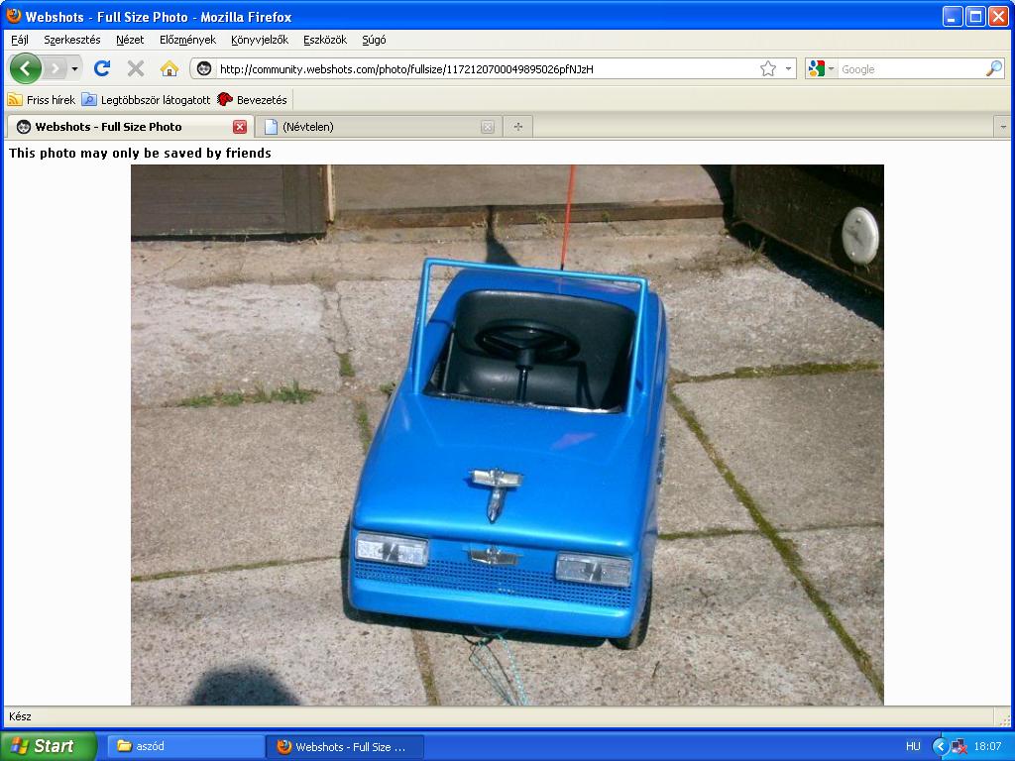Click the blue pedal car photo

coord(507,435)
